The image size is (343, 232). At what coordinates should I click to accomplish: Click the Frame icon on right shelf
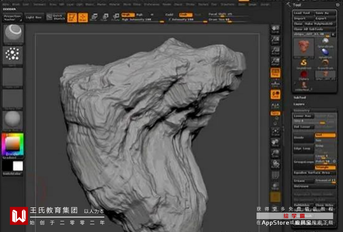(x=275, y=132)
